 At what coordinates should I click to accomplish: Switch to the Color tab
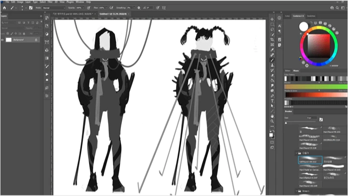287,16
